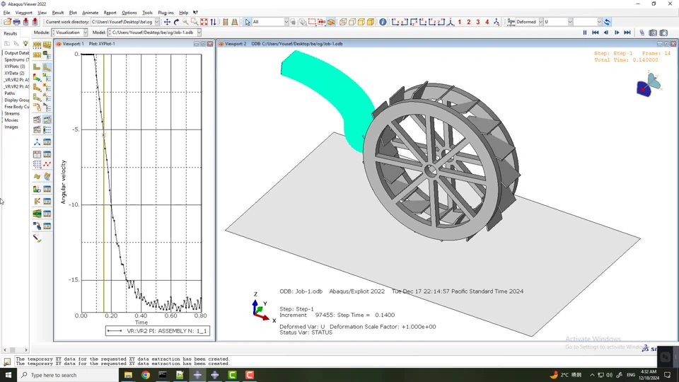Apply the view preset numbered 4

[487, 22]
